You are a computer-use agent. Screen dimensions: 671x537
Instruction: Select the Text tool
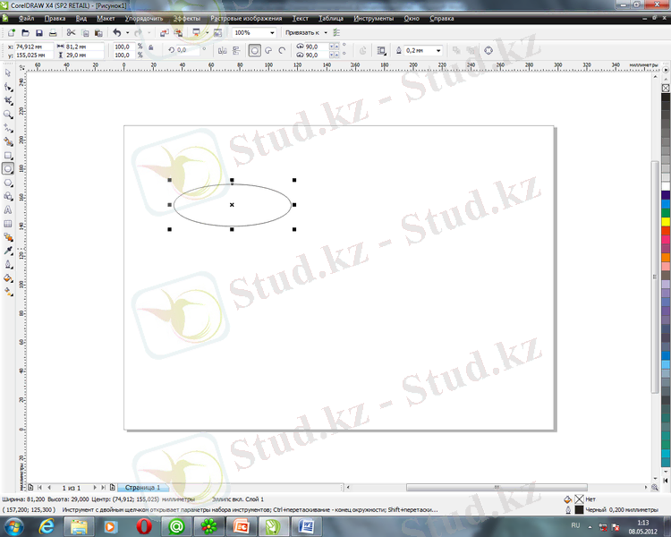pos(8,209)
